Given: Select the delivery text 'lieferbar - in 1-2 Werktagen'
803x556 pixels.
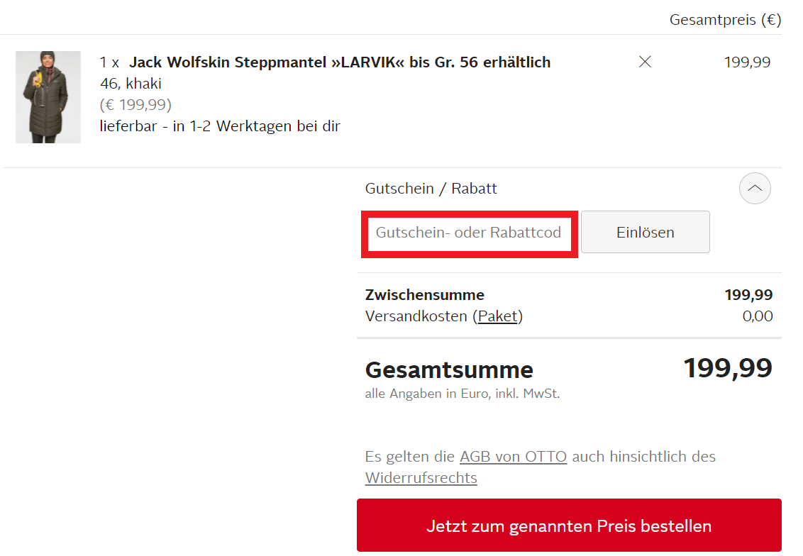Looking at the screenshot, I should tap(194, 126).
